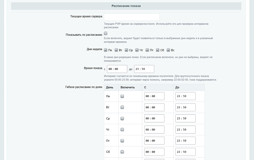Enable flexible schedule for Пн row
254x160 pixels.
click(122, 96)
